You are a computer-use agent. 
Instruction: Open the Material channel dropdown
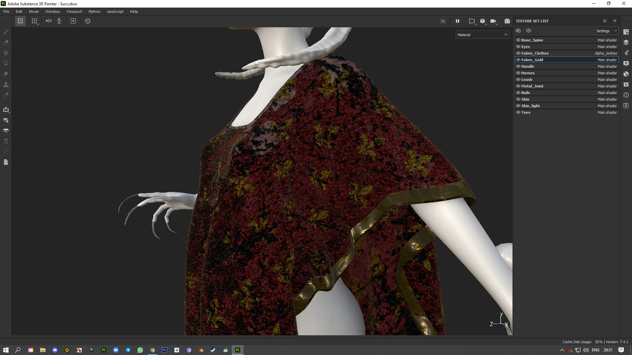482,35
